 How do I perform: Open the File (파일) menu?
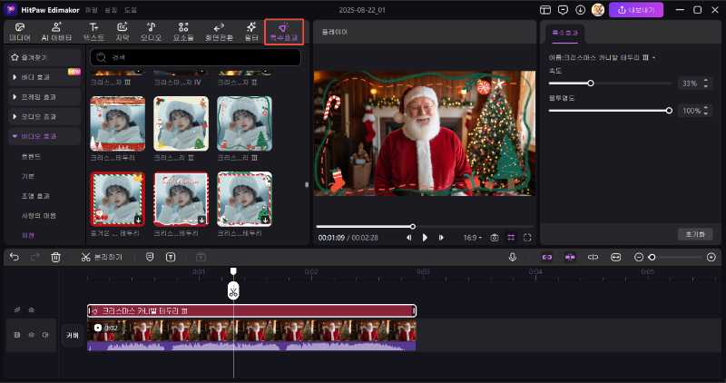(x=92, y=10)
